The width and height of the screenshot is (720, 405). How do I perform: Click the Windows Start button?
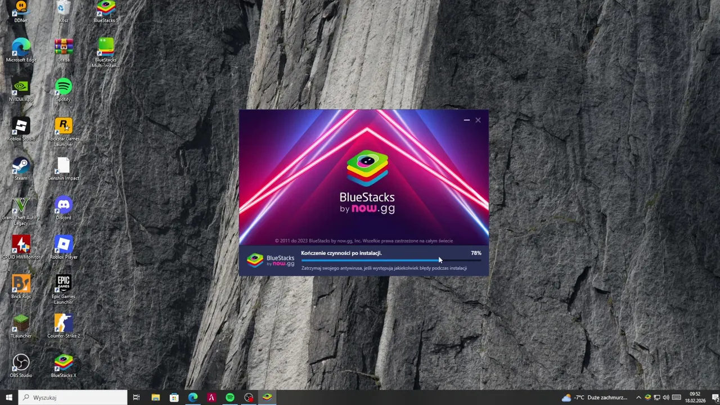click(8, 398)
